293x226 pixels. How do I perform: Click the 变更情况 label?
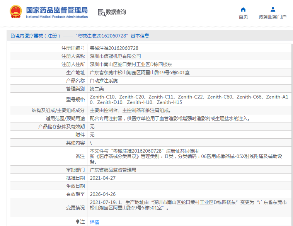75,208
